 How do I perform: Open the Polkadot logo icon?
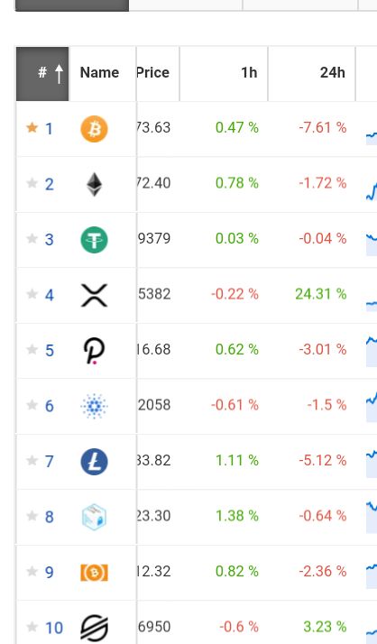coord(94,351)
